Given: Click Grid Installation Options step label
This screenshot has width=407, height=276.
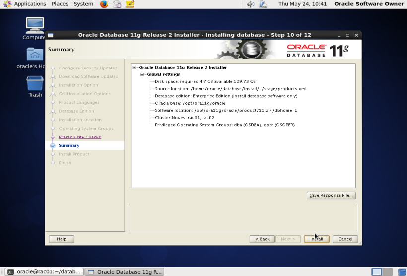Looking at the screenshot, I should point(84,94).
